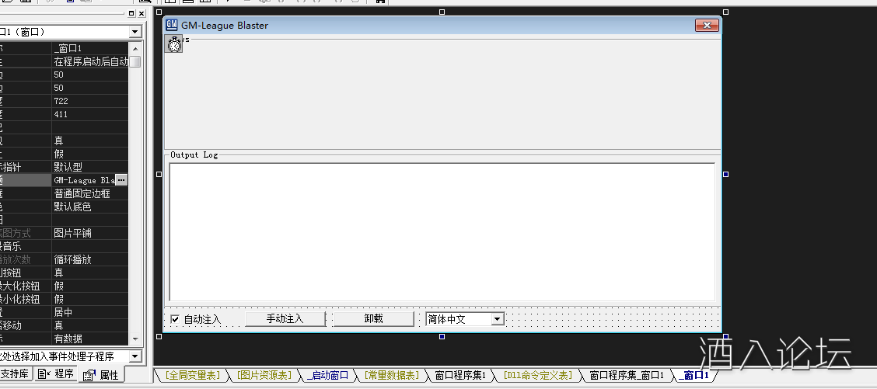Open the [图片资源表] document tab

pyautogui.click(x=264, y=376)
